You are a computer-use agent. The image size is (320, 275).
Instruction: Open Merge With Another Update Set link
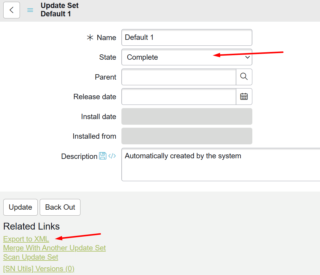[54, 248]
